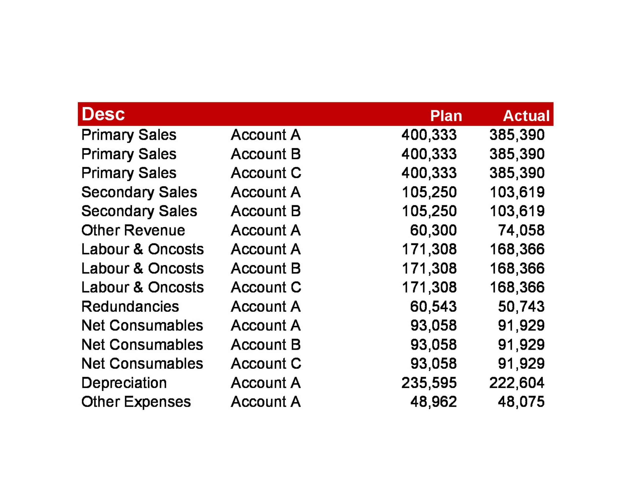The image size is (631, 495).
Task: Click the Actual column header
Action: [526, 116]
